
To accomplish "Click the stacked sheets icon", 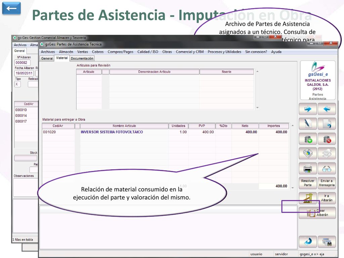I will click(327, 153).
